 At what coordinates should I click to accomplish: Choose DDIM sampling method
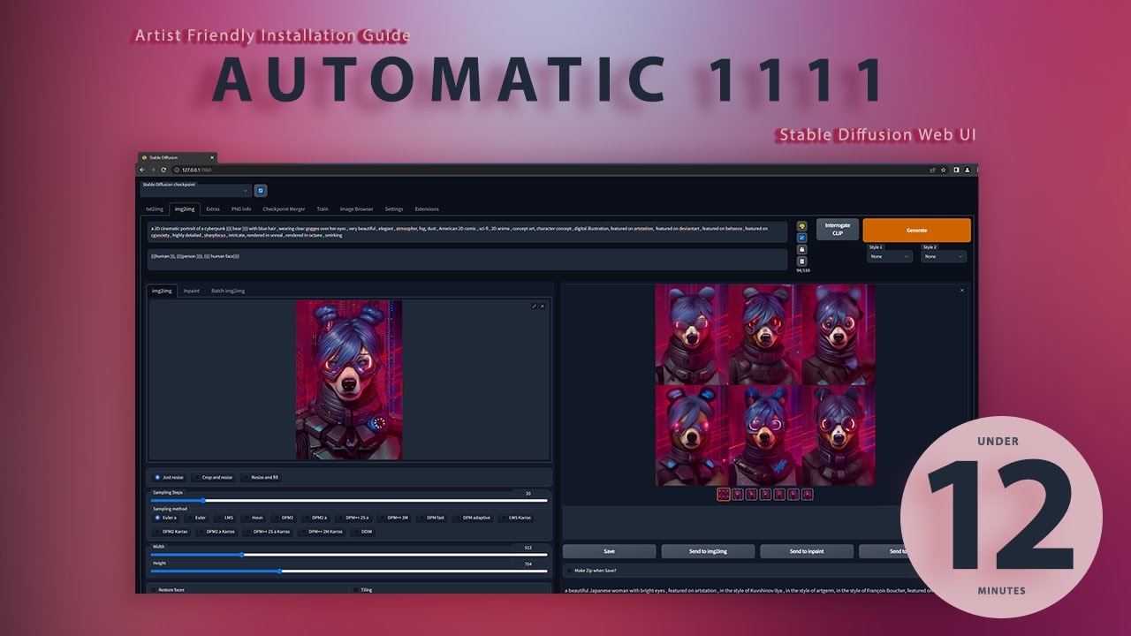363,532
